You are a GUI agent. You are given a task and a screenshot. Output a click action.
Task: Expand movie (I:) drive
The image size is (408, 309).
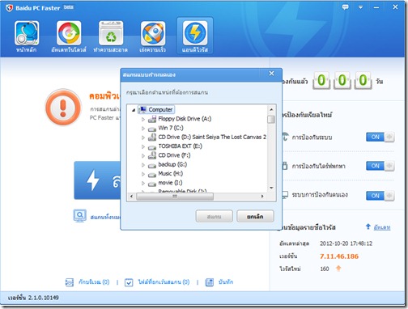pos(143,184)
